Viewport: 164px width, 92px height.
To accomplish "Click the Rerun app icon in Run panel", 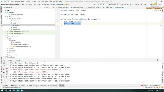I will click(x=4, y=63).
